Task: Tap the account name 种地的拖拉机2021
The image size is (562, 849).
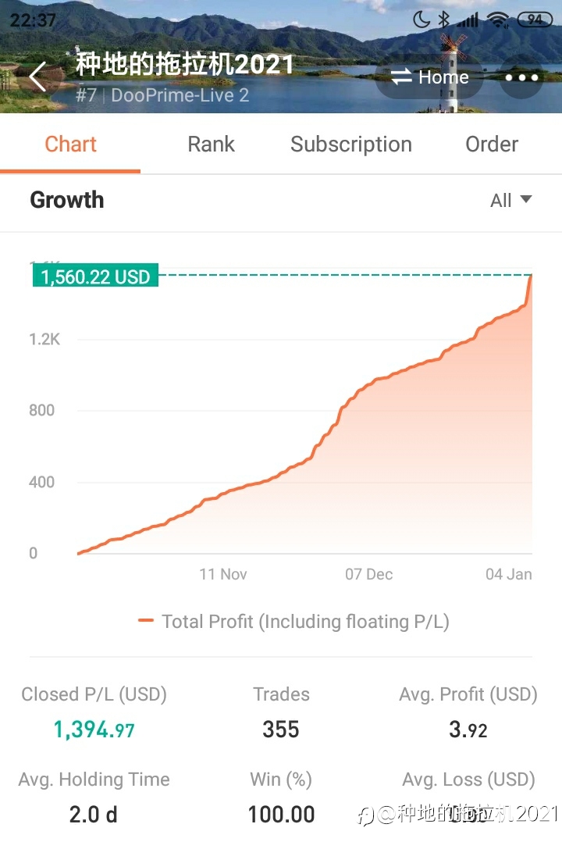Action: 184,64
